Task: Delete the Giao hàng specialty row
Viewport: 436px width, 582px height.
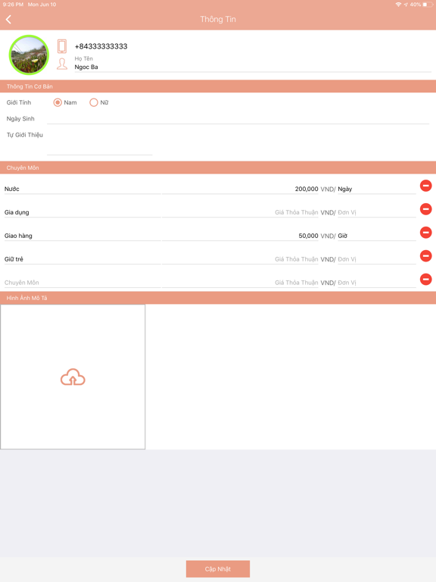Action: click(x=425, y=233)
